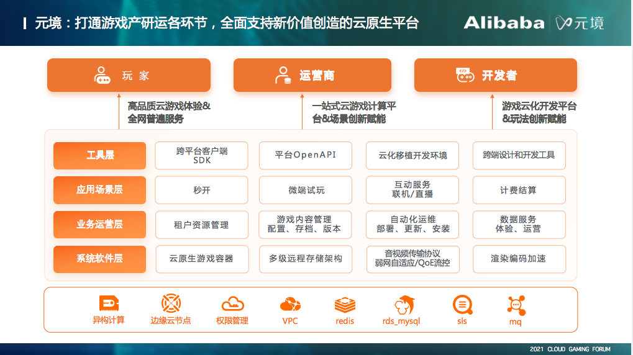
Task: Click the VPC cloud icon
Action: point(290,305)
